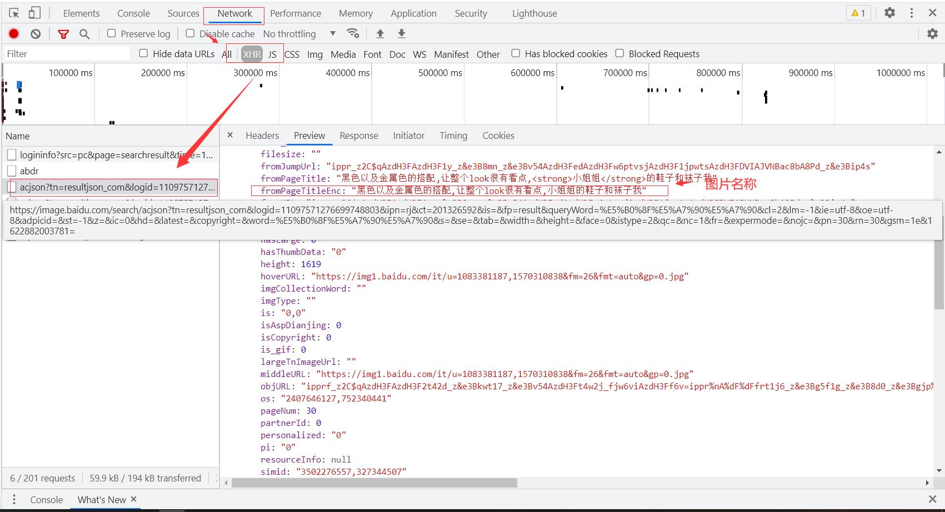
Task: Select the acjson resultjson_com request row
Action: pos(111,187)
